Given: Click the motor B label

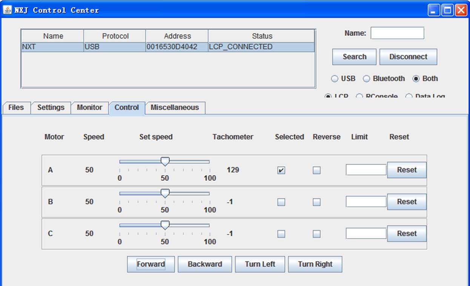Looking at the screenshot, I should [50, 202].
